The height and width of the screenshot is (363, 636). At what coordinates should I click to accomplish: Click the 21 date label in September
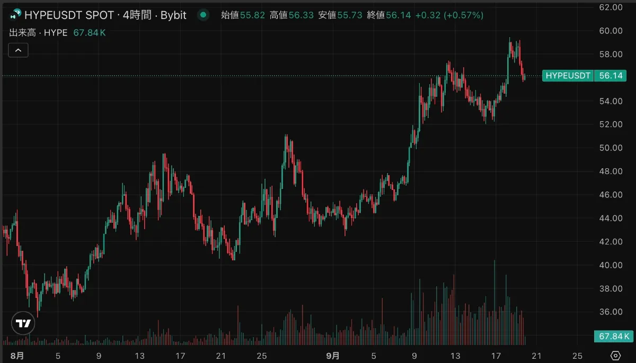537,356
